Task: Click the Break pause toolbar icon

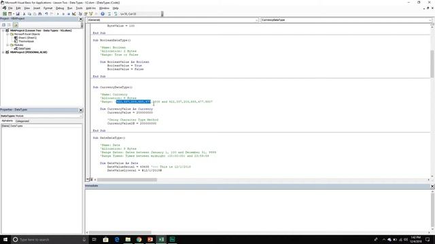Action: point(63,14)
